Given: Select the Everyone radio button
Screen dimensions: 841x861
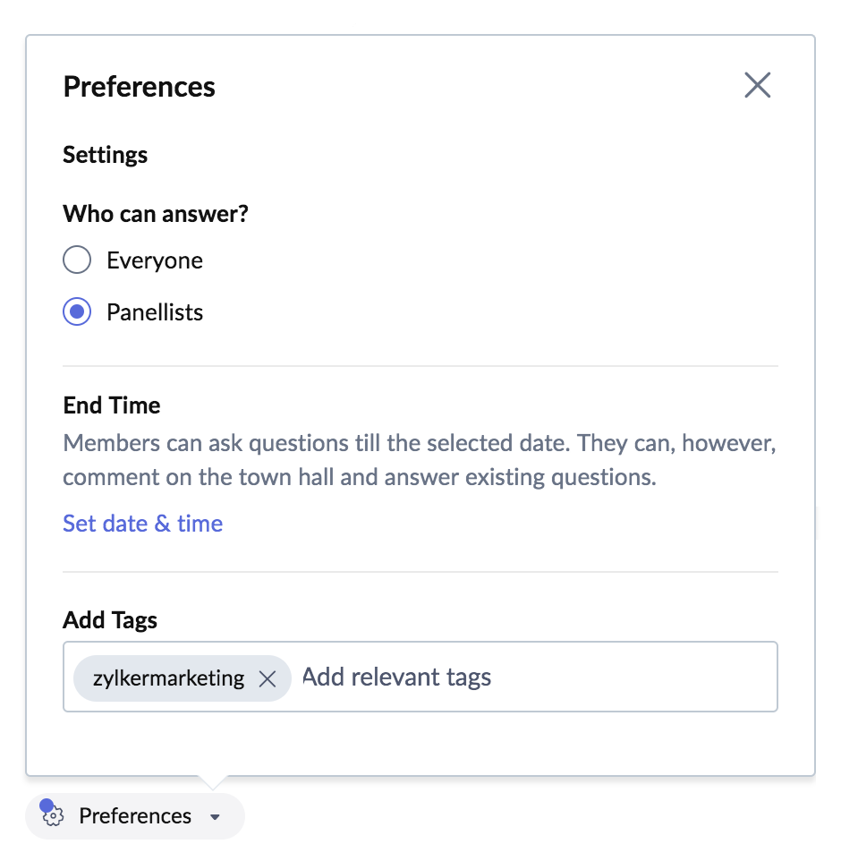Looking at the screenshot, I should pyautogui.click(x=77, y=260).
